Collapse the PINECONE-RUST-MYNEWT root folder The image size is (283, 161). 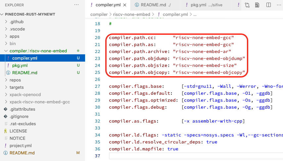3,15
